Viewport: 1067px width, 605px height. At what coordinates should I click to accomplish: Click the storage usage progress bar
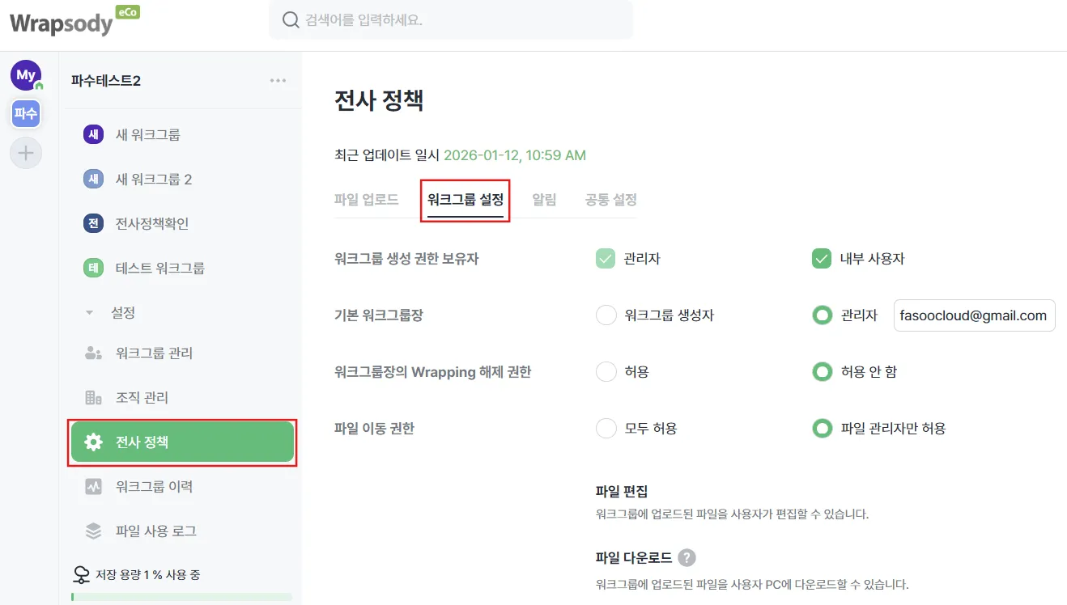coord(181,597)
